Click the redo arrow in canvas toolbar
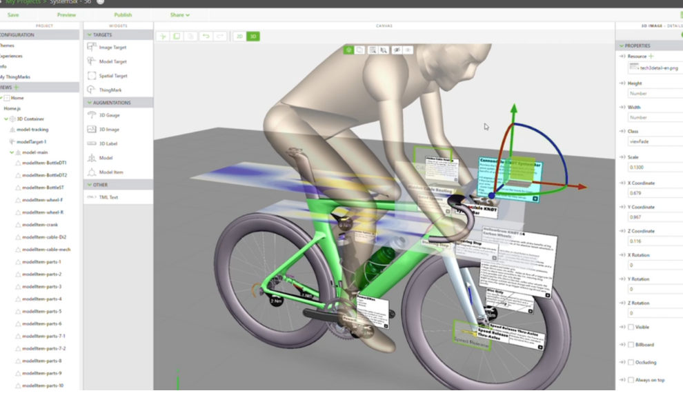The height and width of the screenshot is (402, 683). click(x=219, y=36)
